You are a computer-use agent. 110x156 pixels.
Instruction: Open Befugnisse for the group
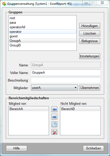(x=90, y=41)
